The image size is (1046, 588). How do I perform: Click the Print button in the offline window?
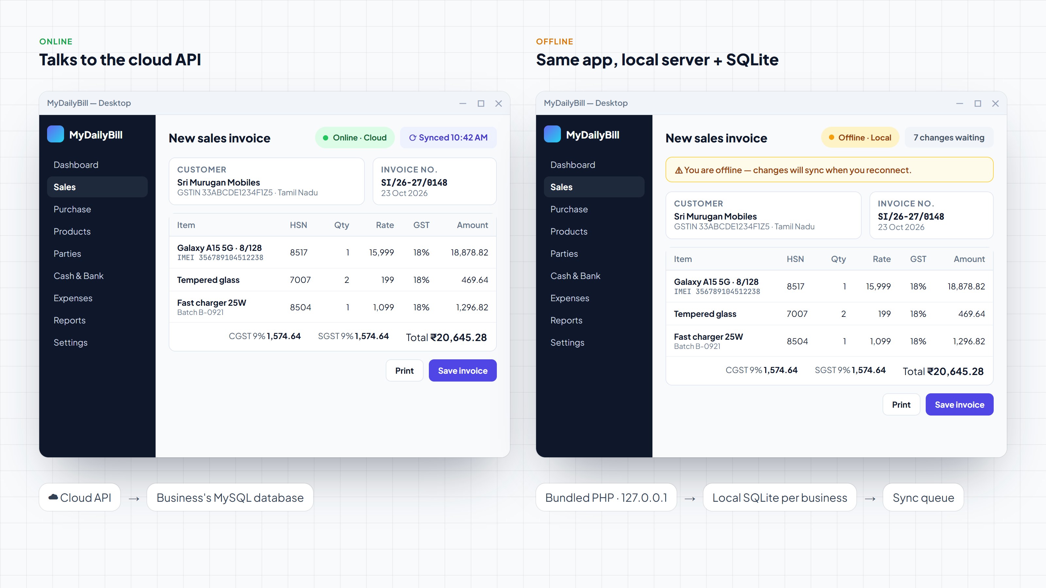point(901,405)
